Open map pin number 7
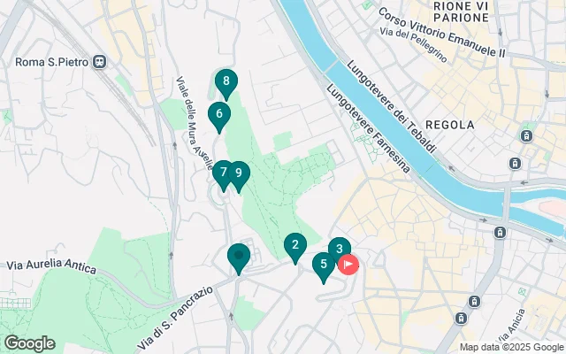The height and width of the screenshot is (354, 566). pyautogui.click(x=223, y=173)
